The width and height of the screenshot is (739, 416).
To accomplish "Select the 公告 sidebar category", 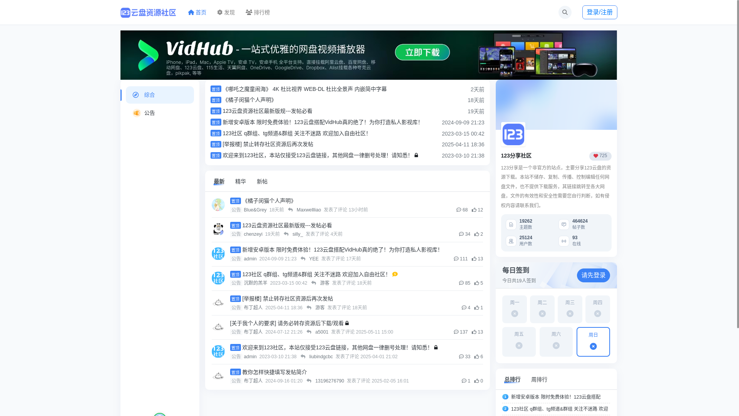I will [160, 113].
